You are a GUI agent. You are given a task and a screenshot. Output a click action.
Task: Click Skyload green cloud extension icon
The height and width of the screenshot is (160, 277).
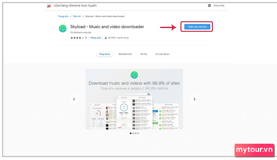pos(63,28)
